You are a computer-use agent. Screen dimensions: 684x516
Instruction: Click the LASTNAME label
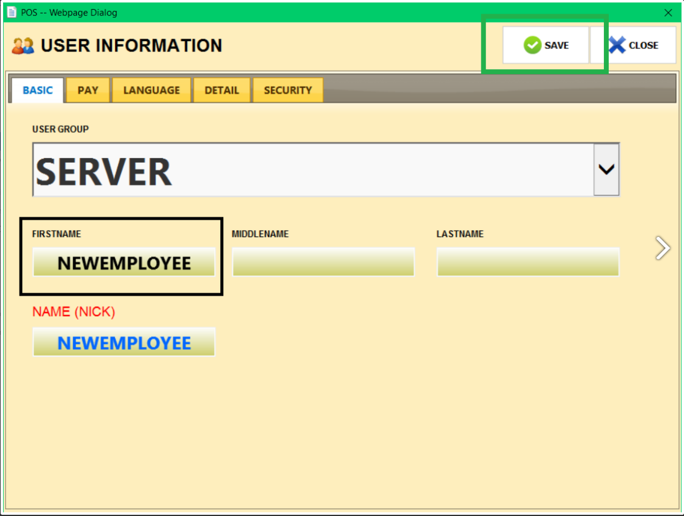pos(460,234)
